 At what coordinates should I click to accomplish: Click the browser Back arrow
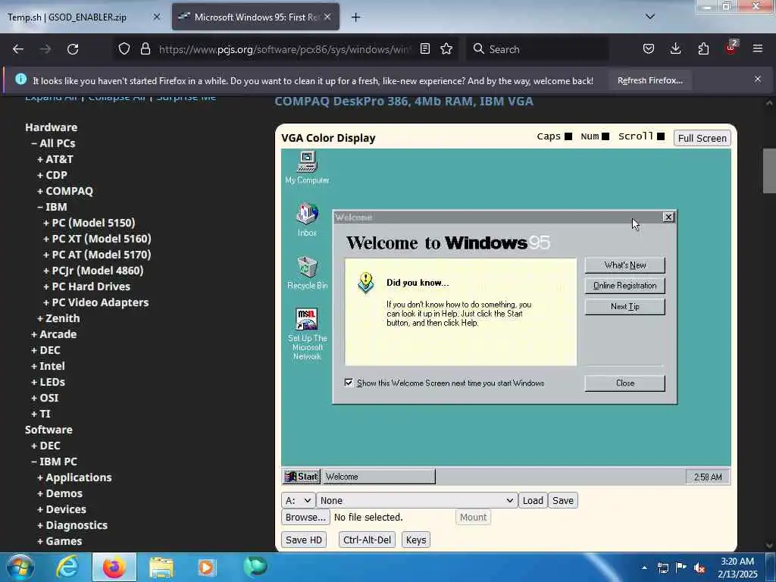click(x=18, y=49)
